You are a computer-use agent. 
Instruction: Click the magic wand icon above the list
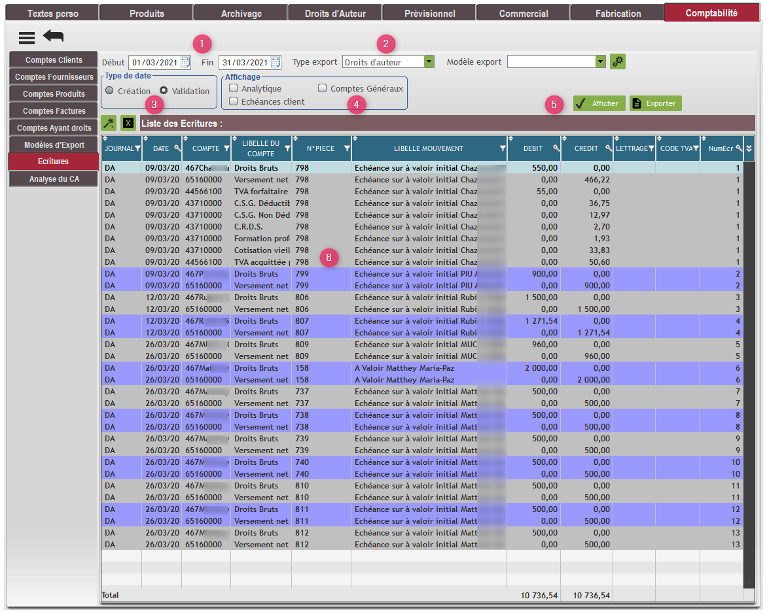pyautogui.click(x=109, y=123)
